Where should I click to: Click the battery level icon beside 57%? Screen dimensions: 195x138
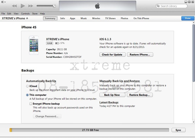pyautogui.click(x=57, y=43)
